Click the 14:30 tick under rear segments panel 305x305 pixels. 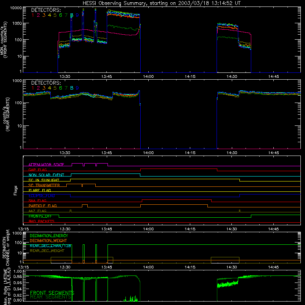click(232, 153)
